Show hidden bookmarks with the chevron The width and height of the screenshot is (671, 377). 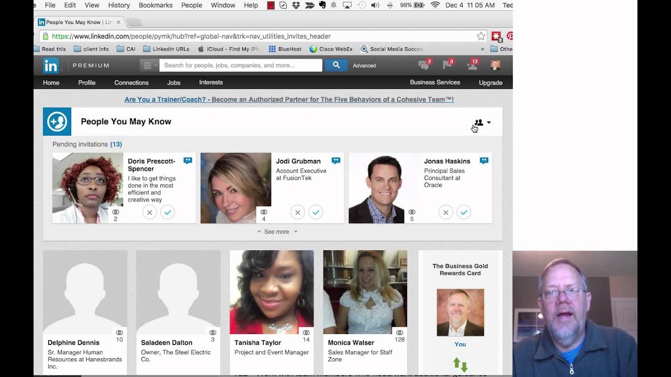coord(482,49)
